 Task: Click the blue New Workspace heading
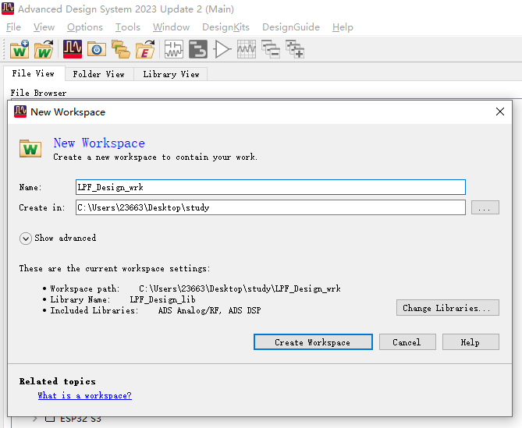[99, 143]
